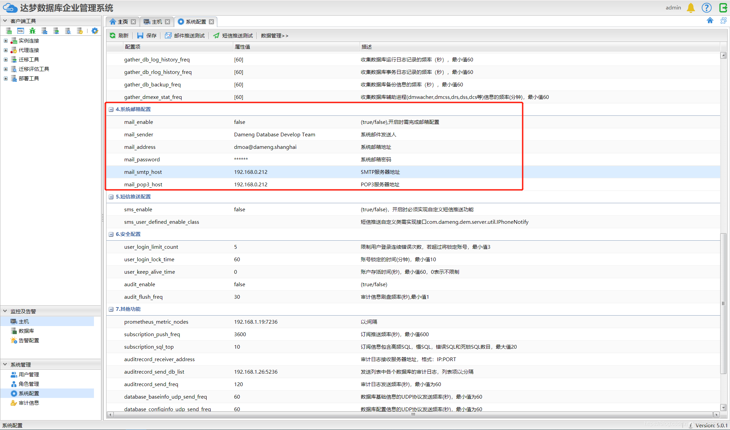Click the database search assessment toolbar icon

click(68, 31)
